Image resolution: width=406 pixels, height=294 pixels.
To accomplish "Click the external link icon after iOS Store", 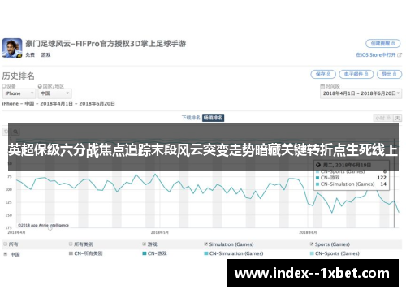I will click(x=400, y=55).
